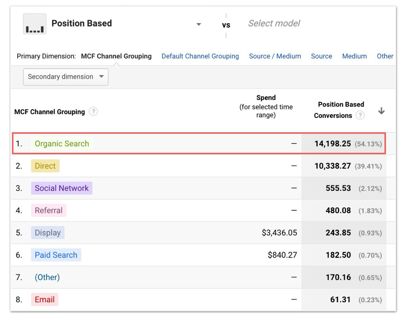Open the Other dimension menu
This screenshot has height=318, width=406.
[385, 56]
